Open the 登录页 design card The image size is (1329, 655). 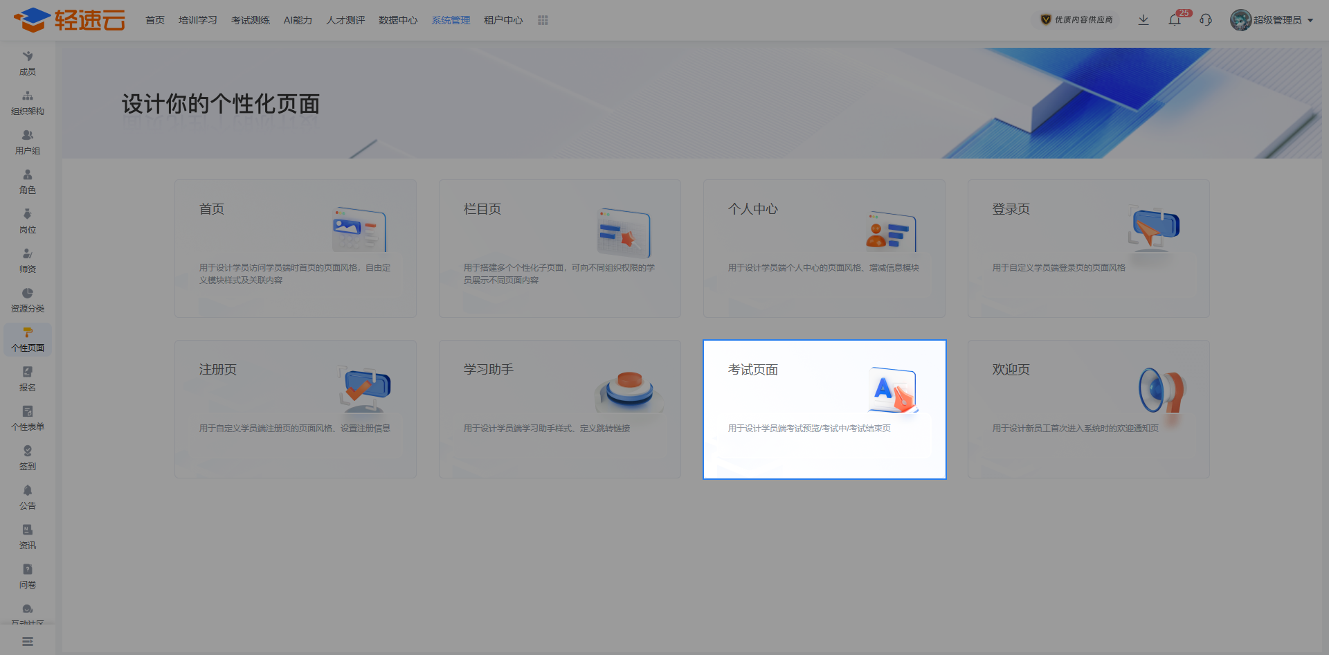coord(1088,249)
